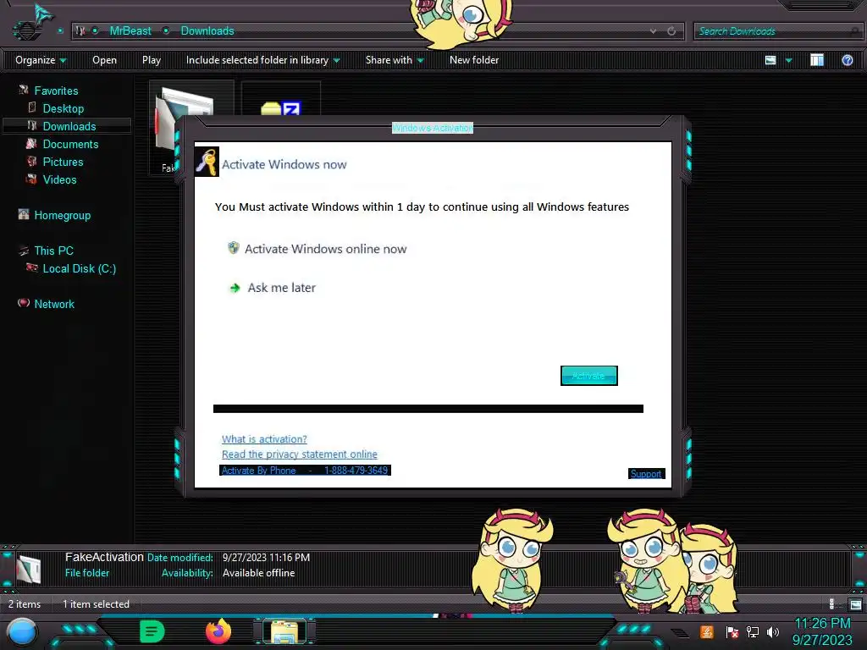Click Play in the Explorer toolbar
This screenshot has height=650, width=867.
pyautogui.click(x=152, y=60)
